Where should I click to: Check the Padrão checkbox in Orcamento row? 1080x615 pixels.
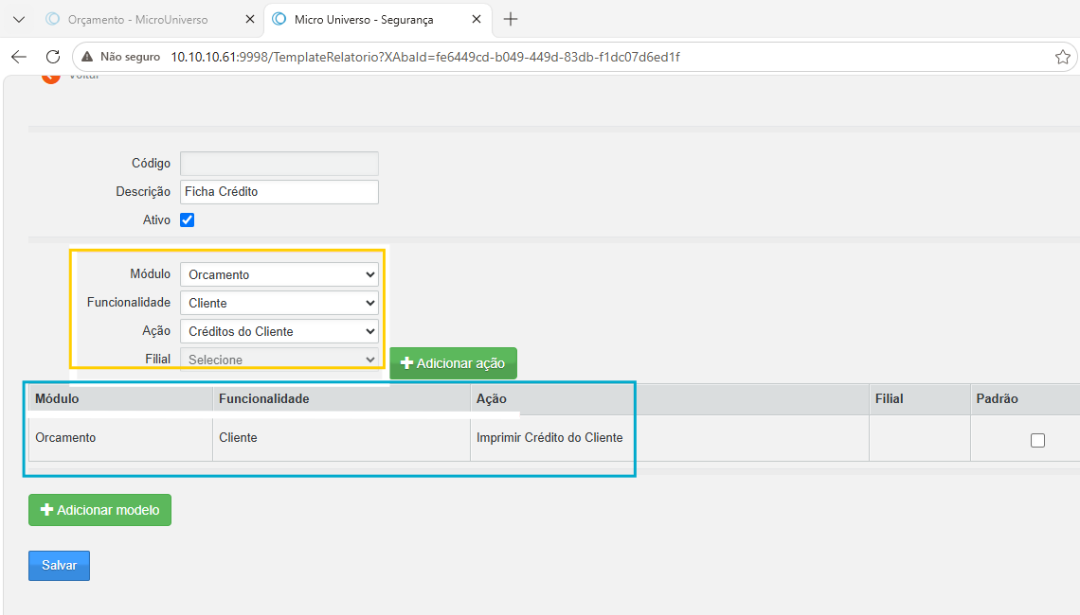click(1037, 440)
